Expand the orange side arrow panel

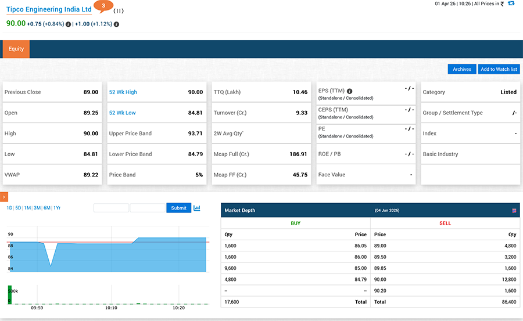click(4, 197)
